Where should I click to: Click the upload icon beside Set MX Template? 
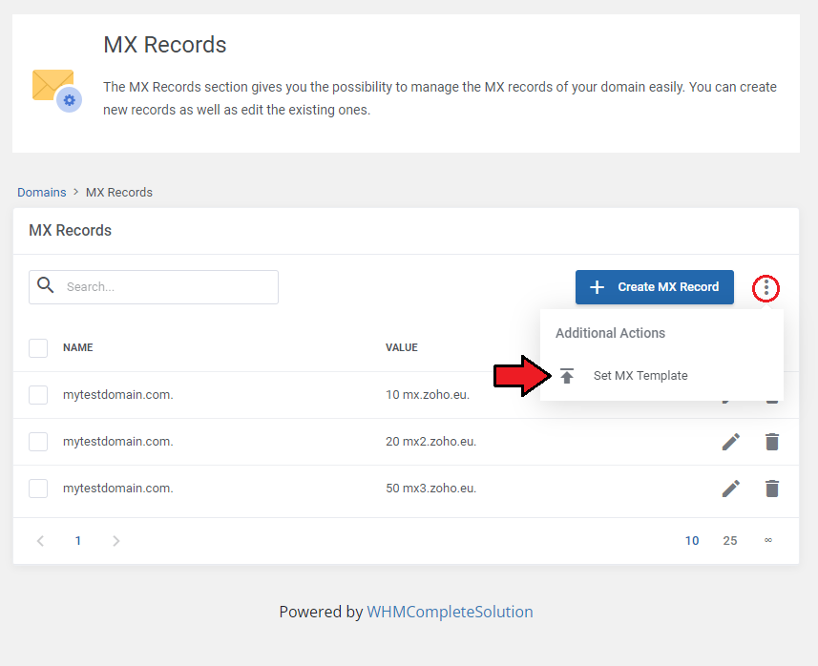567,376
